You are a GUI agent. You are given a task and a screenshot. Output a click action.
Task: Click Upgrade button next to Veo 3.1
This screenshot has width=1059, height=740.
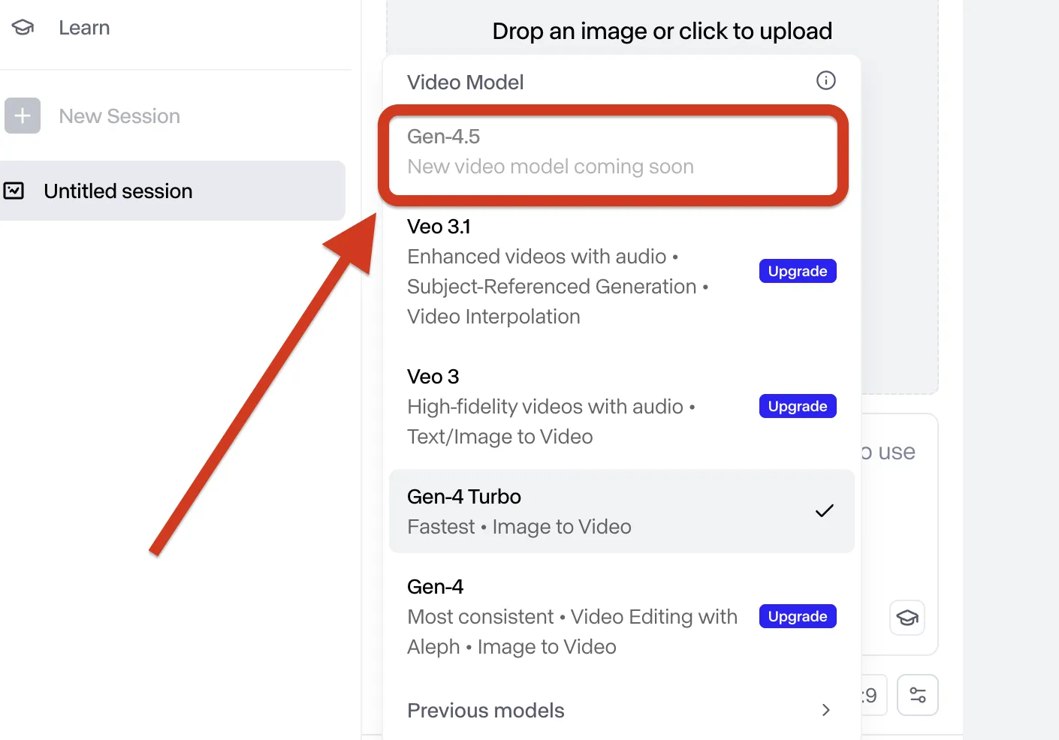(x=797, y=271)
